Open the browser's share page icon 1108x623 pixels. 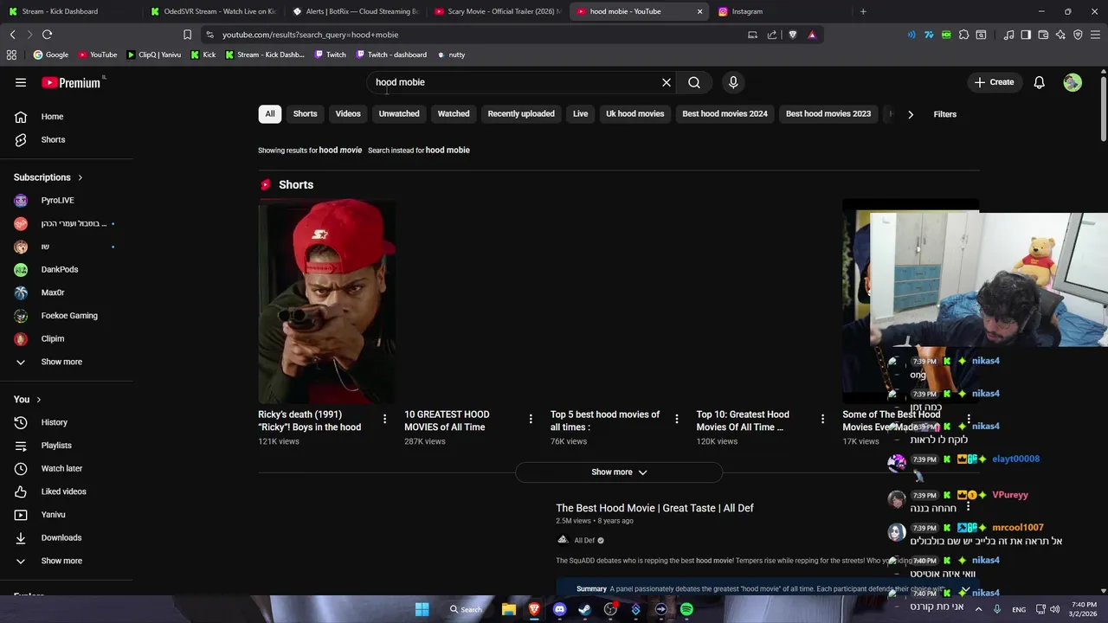(772, 35)
